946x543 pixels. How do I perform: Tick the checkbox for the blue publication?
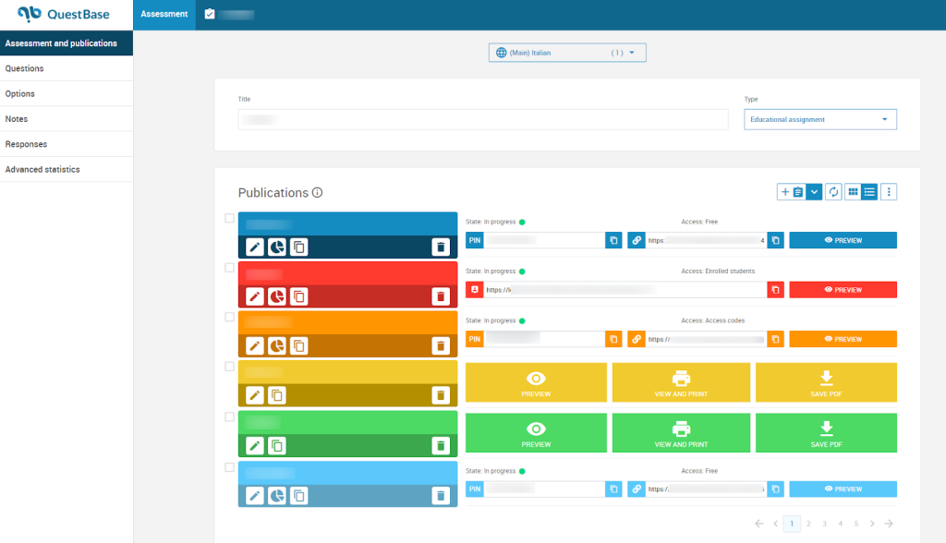coord(230,219)
